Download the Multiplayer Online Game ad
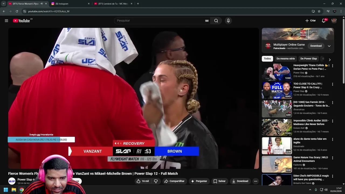 [316, 46]
